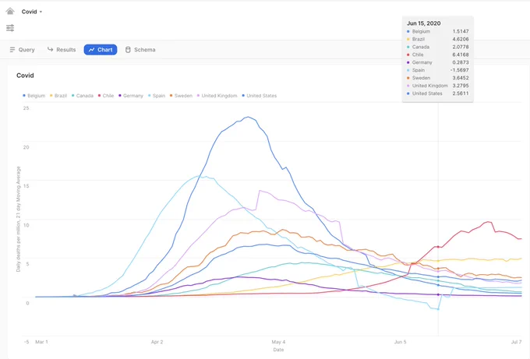The image size is (530, 359).
Task: Toggle Sweden legend entry
Action: tap(181, 96)
